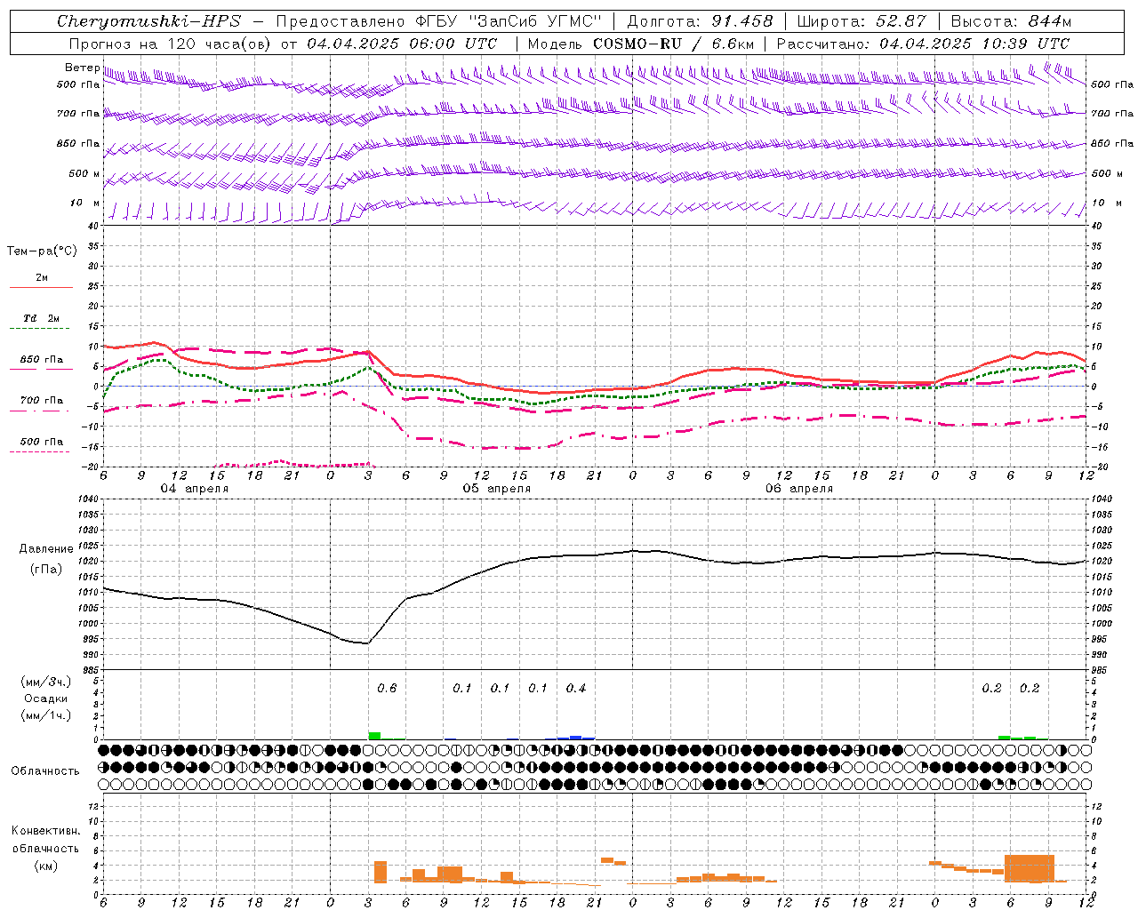Click the 06 апреля date label
The height and width of the screenshot is (910, 1138).
point(799,489)
